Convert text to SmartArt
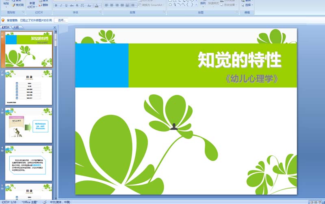Viewport: 325px width, 204px height. (x=151, y=5)
